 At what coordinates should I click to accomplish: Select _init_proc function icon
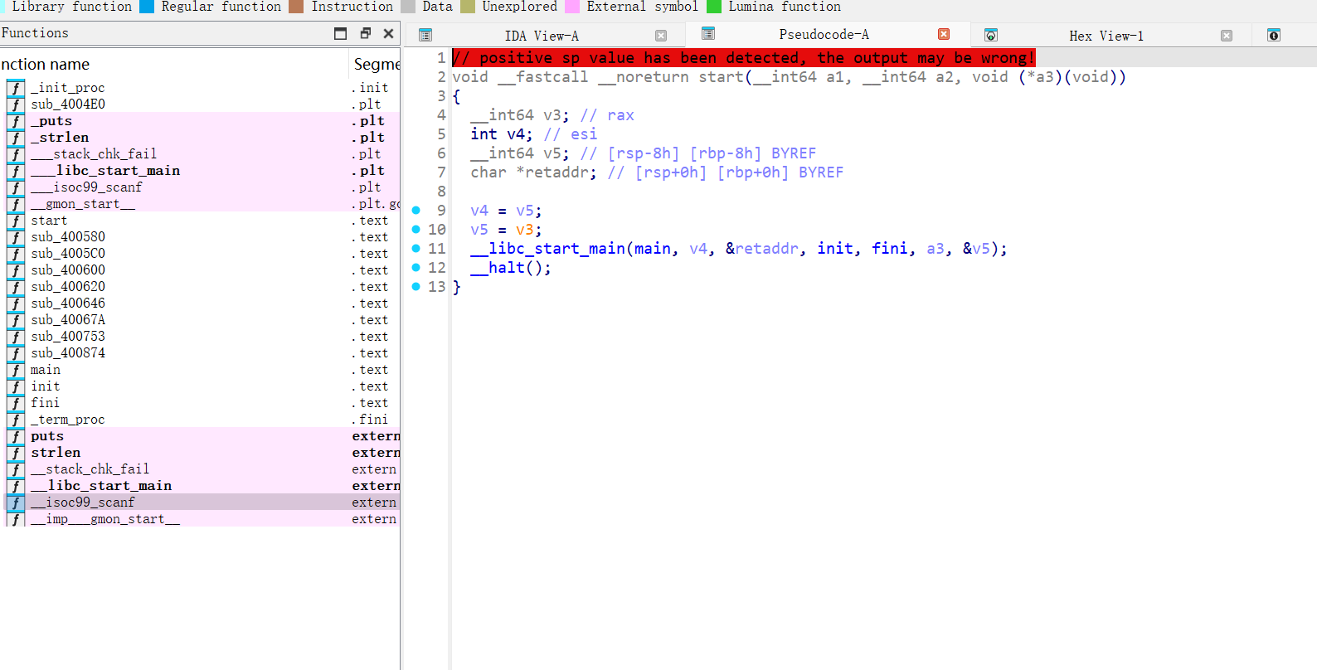[x=15, y=88]
